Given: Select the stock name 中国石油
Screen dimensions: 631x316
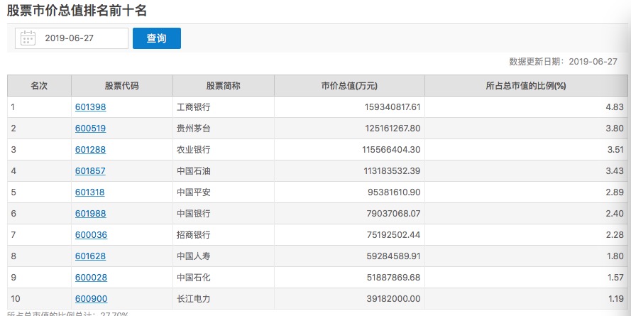Looking at the screenshot, I should tap(194, 171).
